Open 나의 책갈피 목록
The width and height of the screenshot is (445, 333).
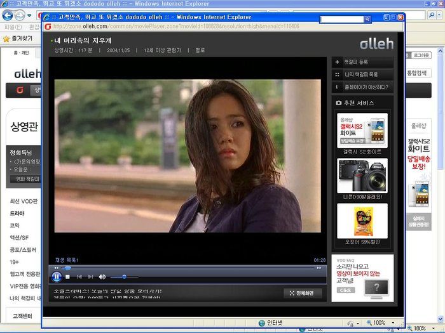(362, 74)
